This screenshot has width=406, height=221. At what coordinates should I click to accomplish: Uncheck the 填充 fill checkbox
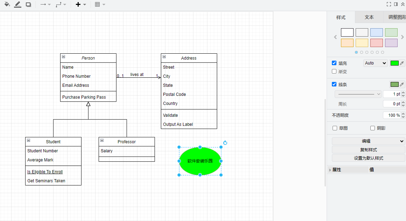tap(334, 63)
